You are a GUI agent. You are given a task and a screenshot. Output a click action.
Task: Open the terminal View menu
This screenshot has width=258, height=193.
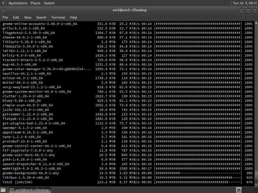[x=28, y=17]
